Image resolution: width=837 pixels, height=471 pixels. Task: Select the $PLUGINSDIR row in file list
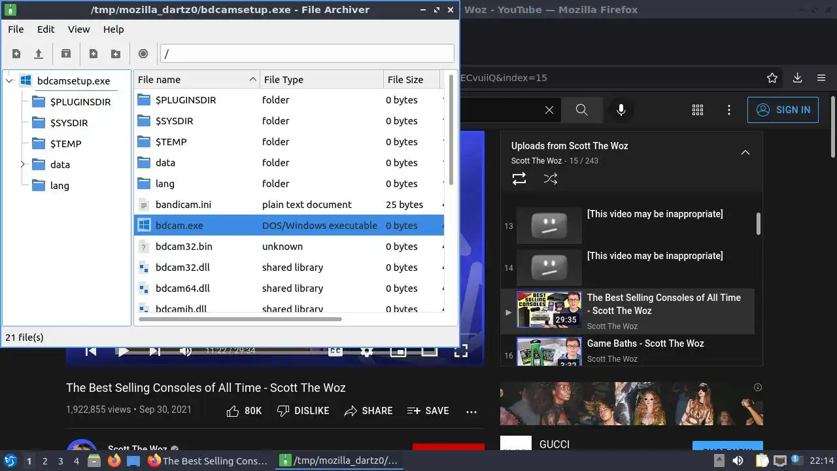[x=289, y=100]
